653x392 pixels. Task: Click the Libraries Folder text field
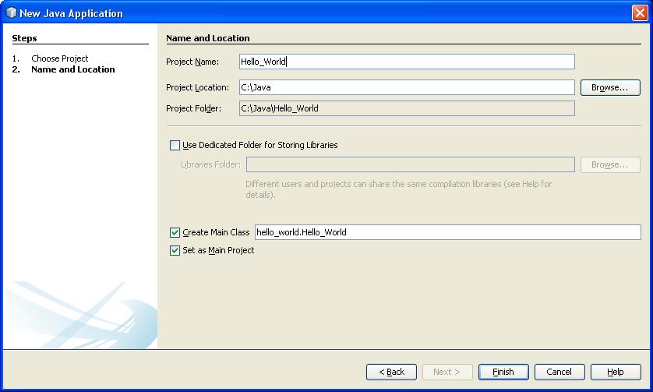(x=410, y=164)
